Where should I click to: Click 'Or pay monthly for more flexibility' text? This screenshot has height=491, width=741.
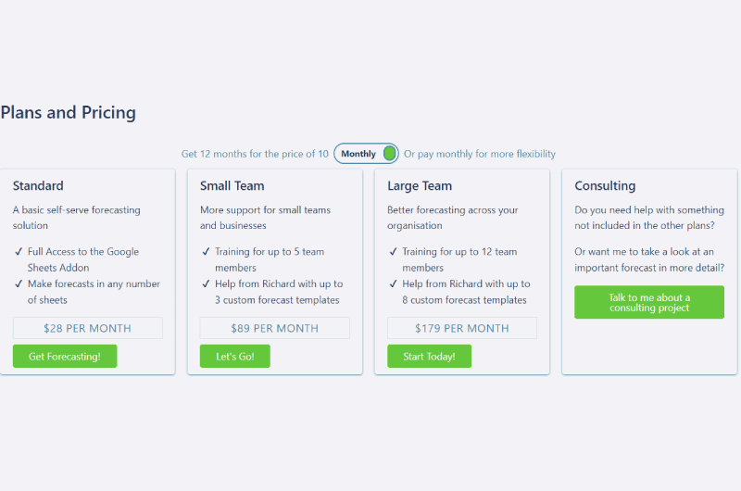(480, 154)
